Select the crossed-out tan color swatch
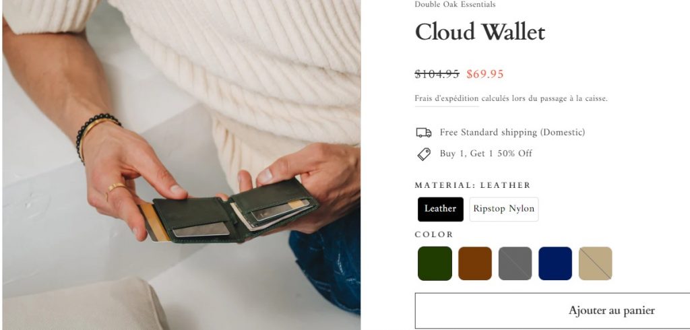Screen dimensions: 690x330 click(x=596, y=263)
